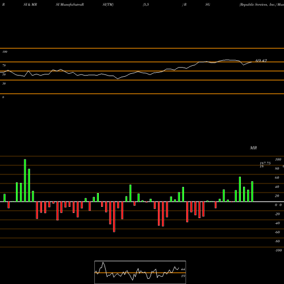The width and height of the screenshot is (284, 284).
Task: Click the value 44 in mini chart
Action: tap(183, 269)
